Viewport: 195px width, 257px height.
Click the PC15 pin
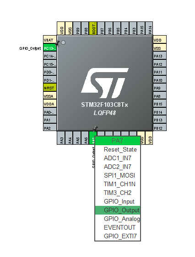click(x=50, y=64)
